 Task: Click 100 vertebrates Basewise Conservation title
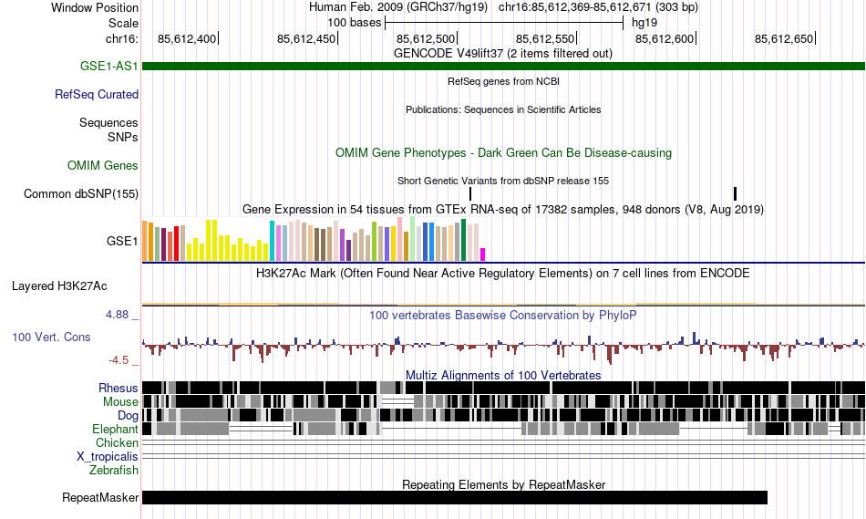503,315
